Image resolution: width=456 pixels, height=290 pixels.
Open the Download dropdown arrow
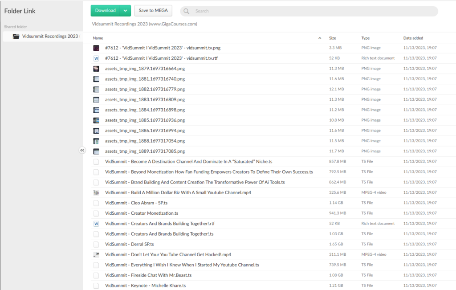[126, 11]
